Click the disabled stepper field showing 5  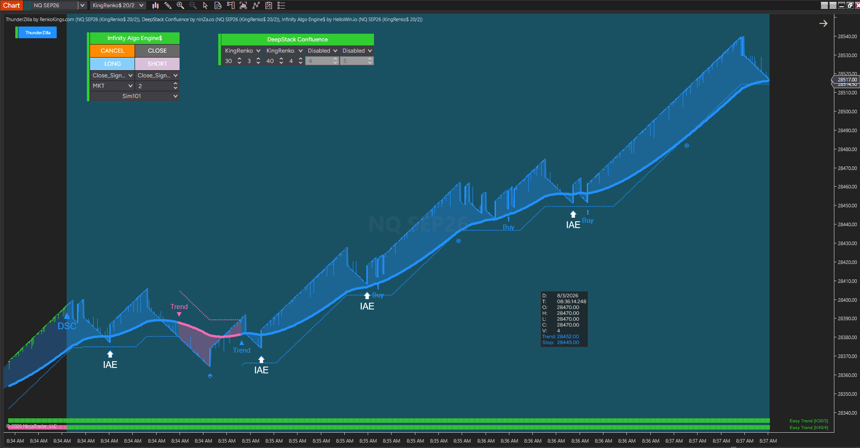pyautogui.click(x=357, y=61)
